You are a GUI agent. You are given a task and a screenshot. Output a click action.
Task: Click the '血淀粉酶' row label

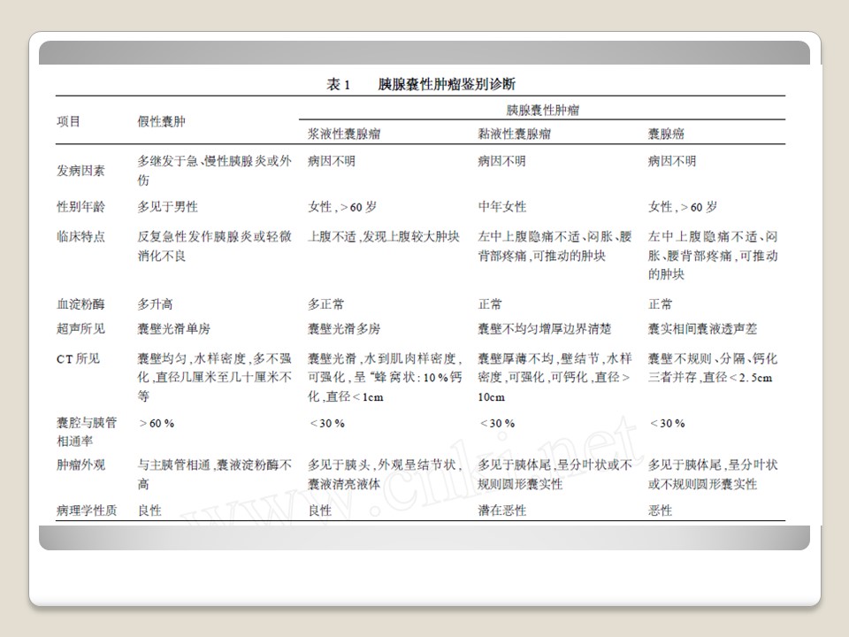pyautogui.click(x=80, y=303)
